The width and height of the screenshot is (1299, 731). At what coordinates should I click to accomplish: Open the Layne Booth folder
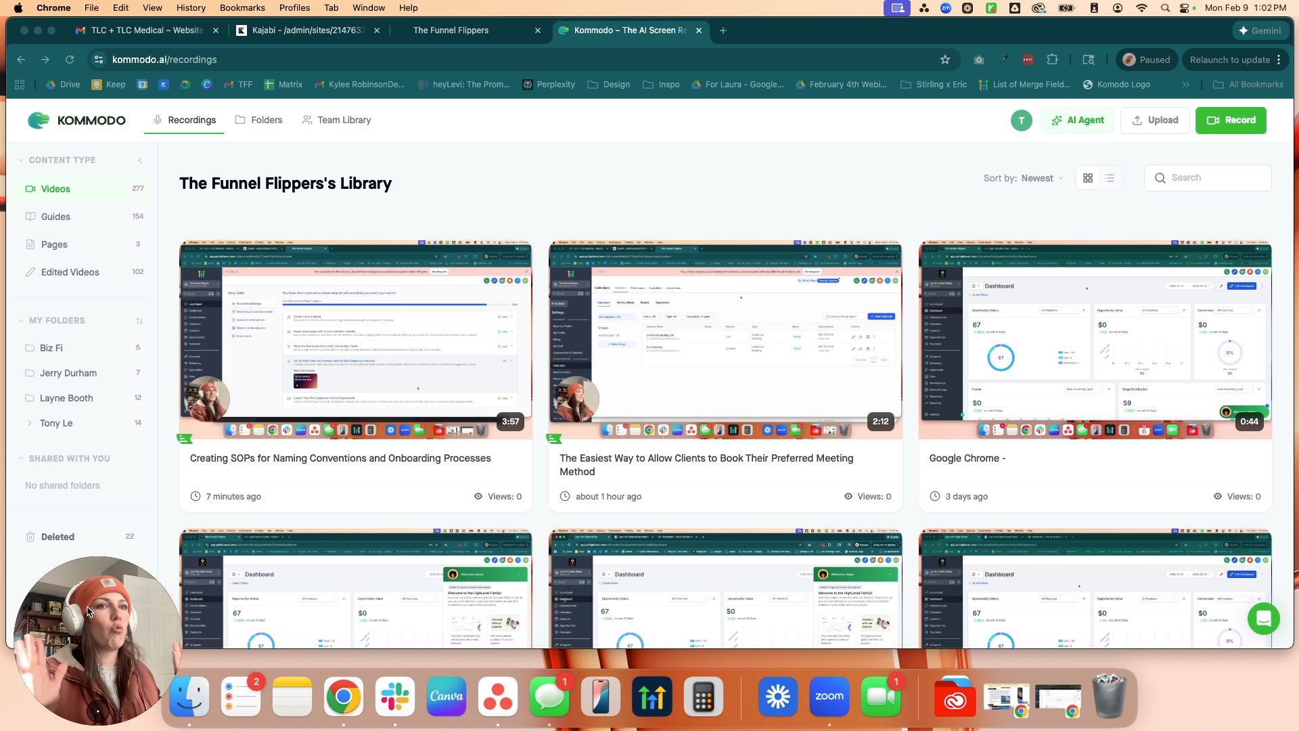(85, 398)
